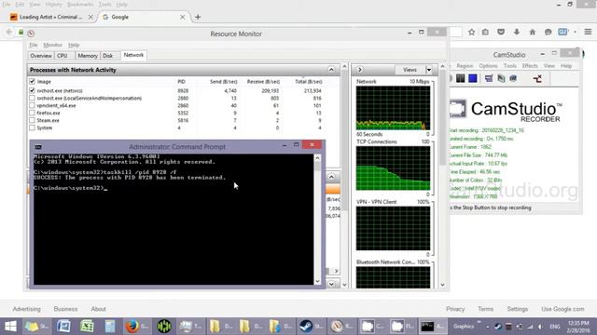Open CamStudio's Effects menu

click(530, 66)
